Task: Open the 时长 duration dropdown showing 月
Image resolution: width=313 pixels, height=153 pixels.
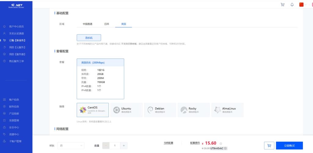Action: coord(71,146)
